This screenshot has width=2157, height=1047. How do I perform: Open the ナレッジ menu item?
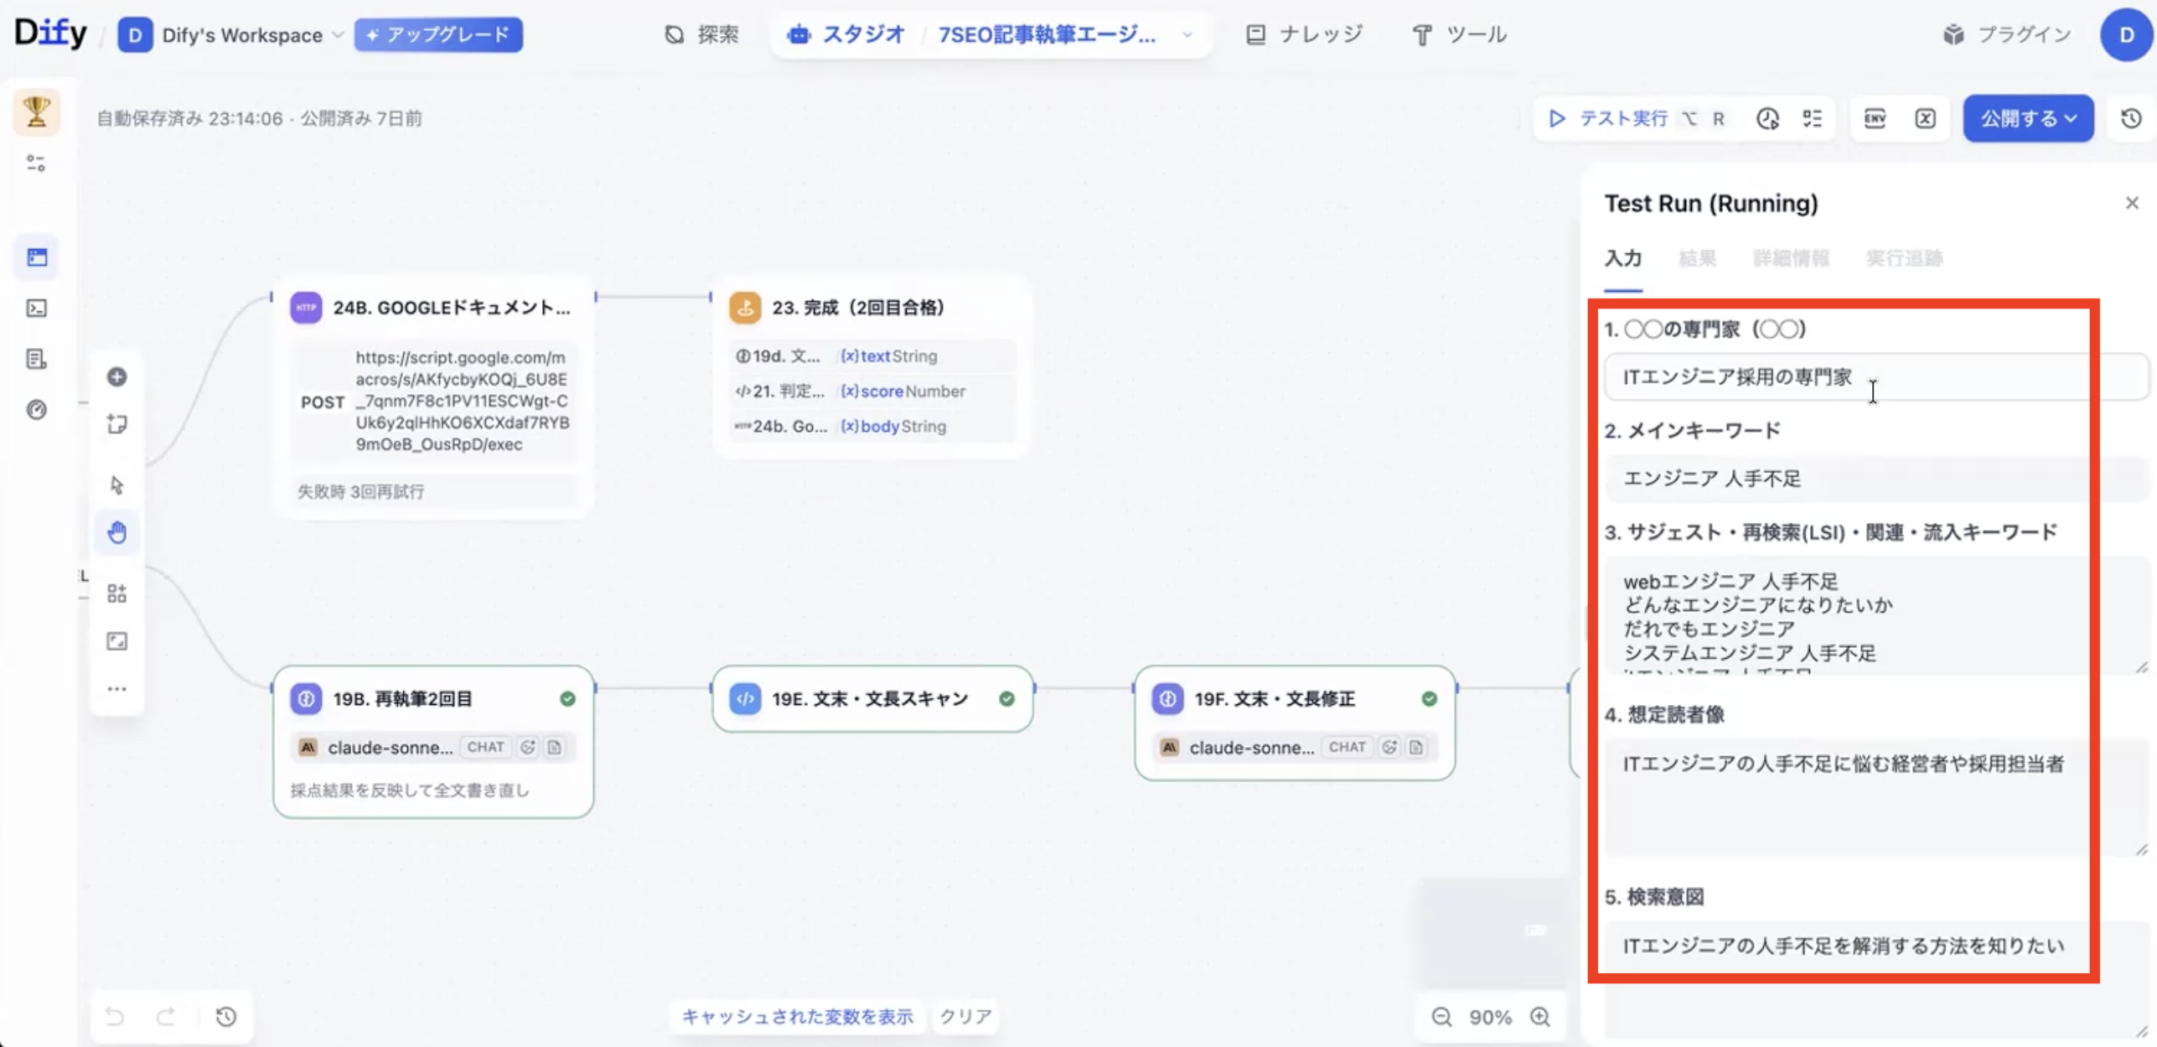(1305, 34)
